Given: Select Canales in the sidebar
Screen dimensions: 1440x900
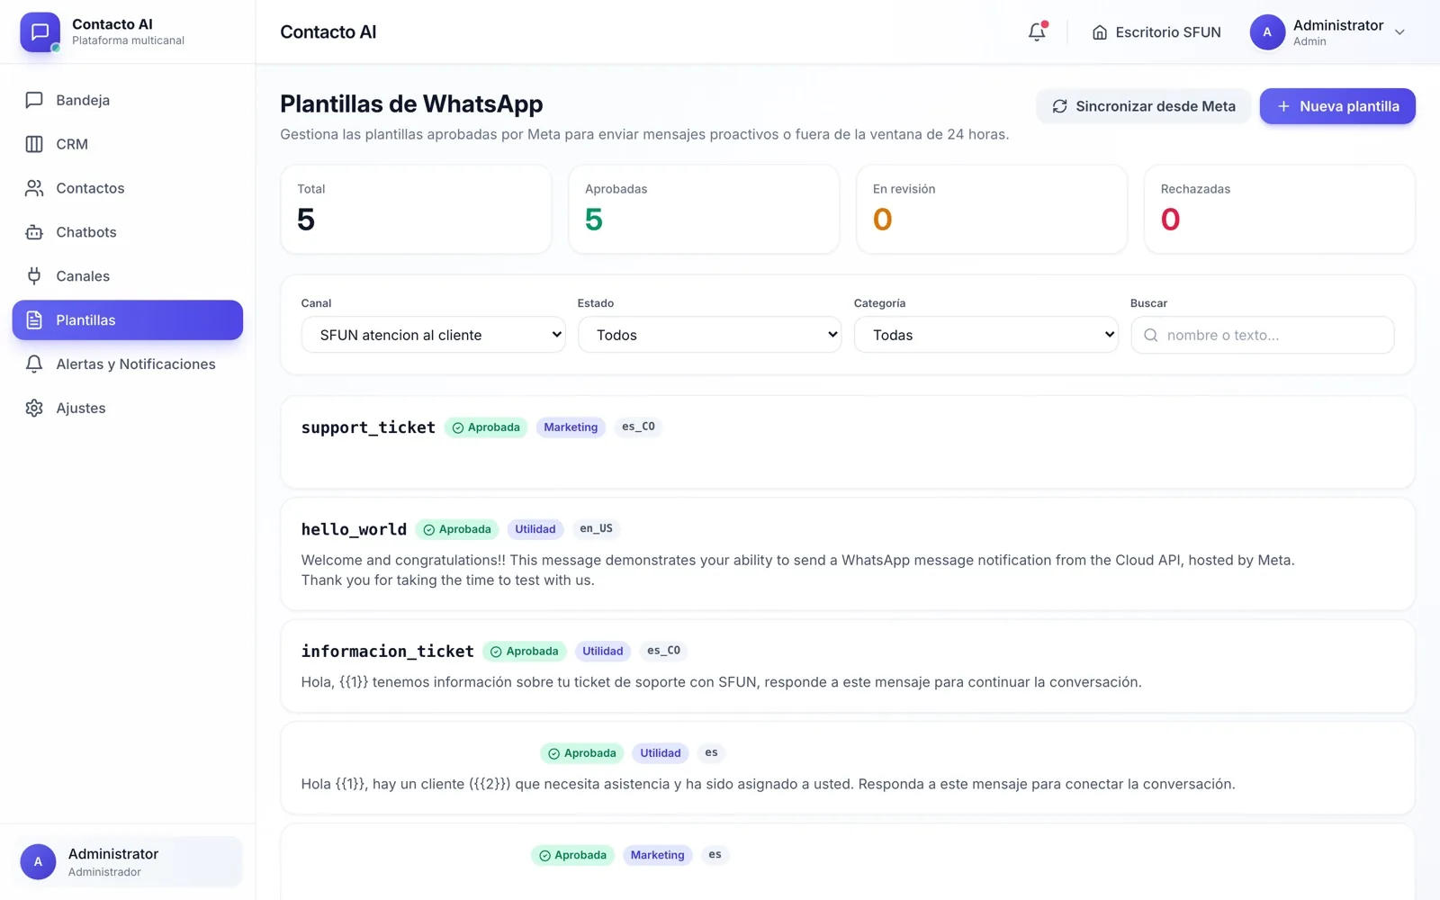Looking at the screenshot, I should point(127,276).
